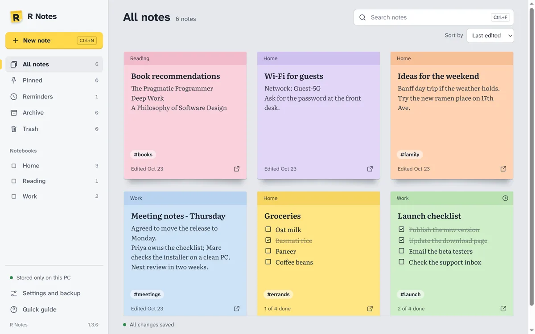Open the Archive section
The width and height of the screenshot is (535, 334).
point(54,113)
